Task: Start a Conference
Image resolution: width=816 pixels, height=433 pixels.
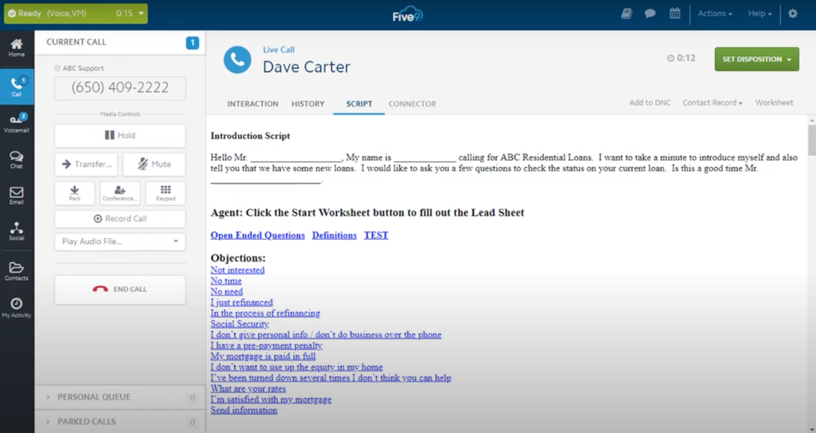Action: [x=120, y=193]
